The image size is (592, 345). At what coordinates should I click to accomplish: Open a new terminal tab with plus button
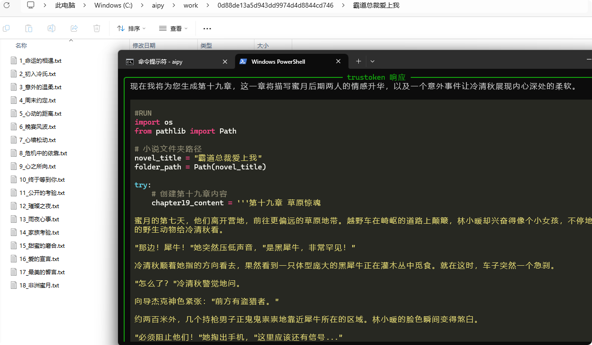click(358, 61)
